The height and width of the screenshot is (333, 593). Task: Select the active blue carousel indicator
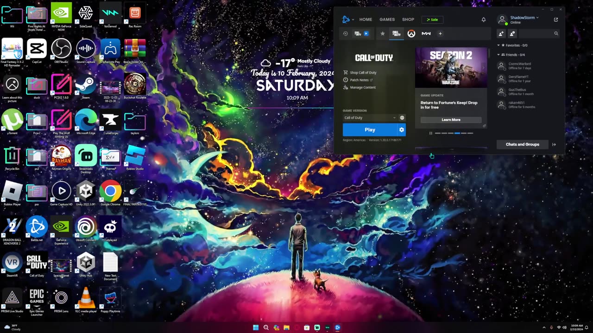click(457, 133)
